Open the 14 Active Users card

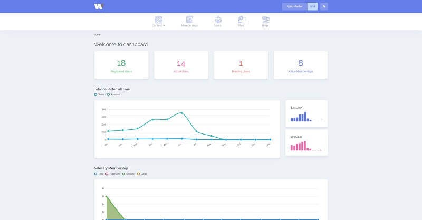click(x=181, y=65)
